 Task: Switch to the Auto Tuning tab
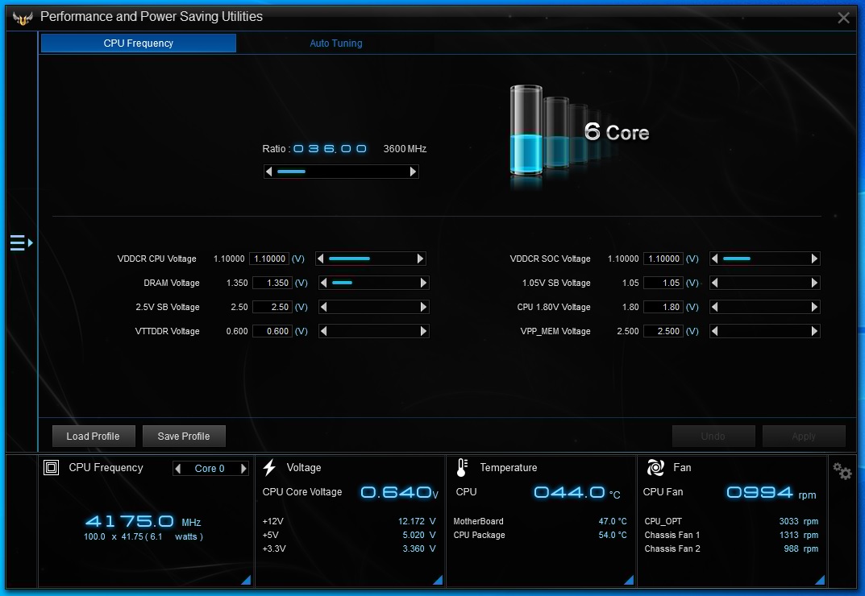[x=336, y=43]
